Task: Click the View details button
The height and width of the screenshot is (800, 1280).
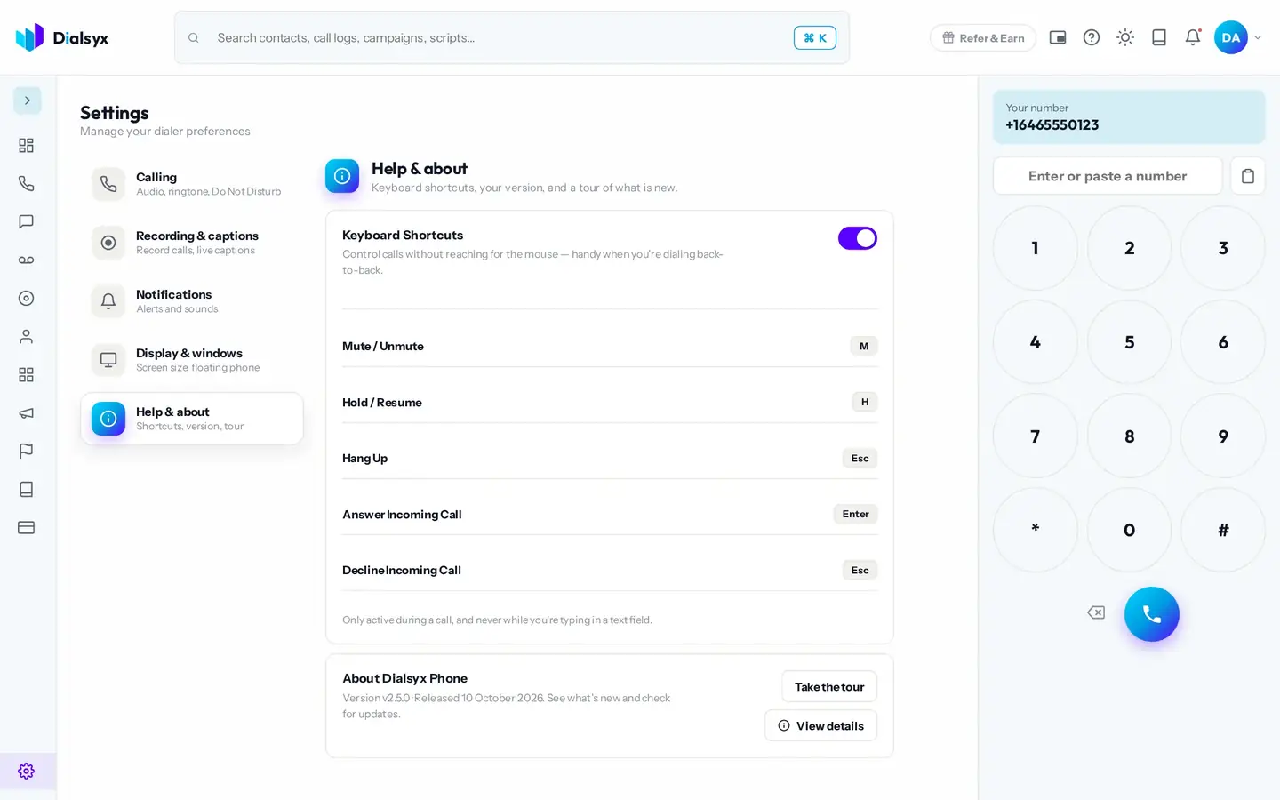Action: pyautogui.click(x=820, y=725)
